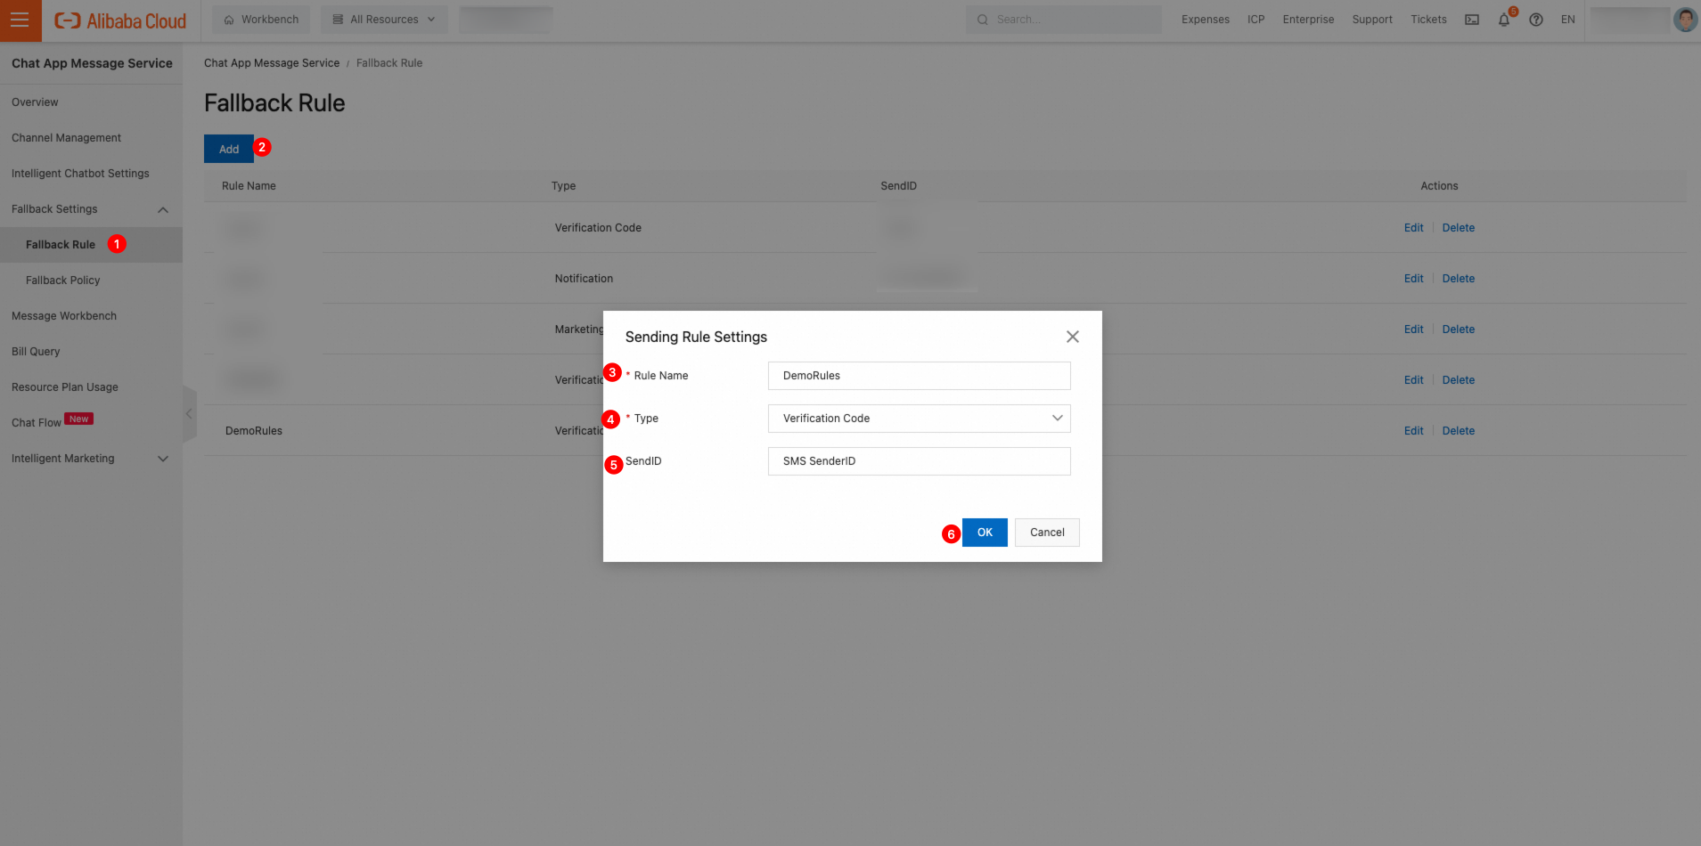Close the Sending Rule Settings dialog
This screenshot has height=846, width=1701.
1073,337
